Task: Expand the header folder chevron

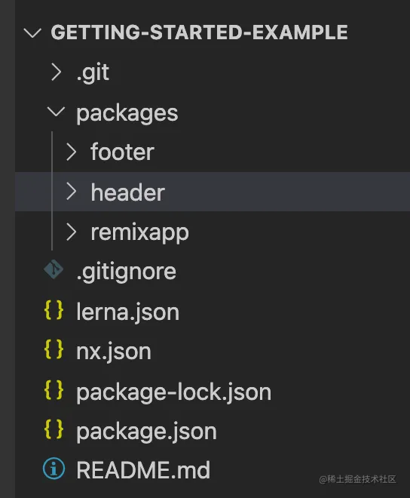Action: 71,192
